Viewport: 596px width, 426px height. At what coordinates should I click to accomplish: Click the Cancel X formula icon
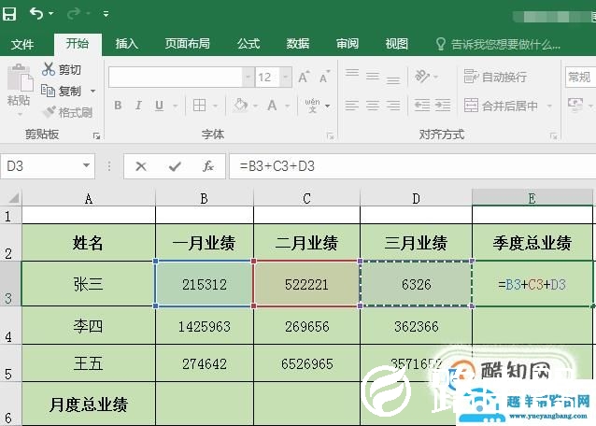141,166
